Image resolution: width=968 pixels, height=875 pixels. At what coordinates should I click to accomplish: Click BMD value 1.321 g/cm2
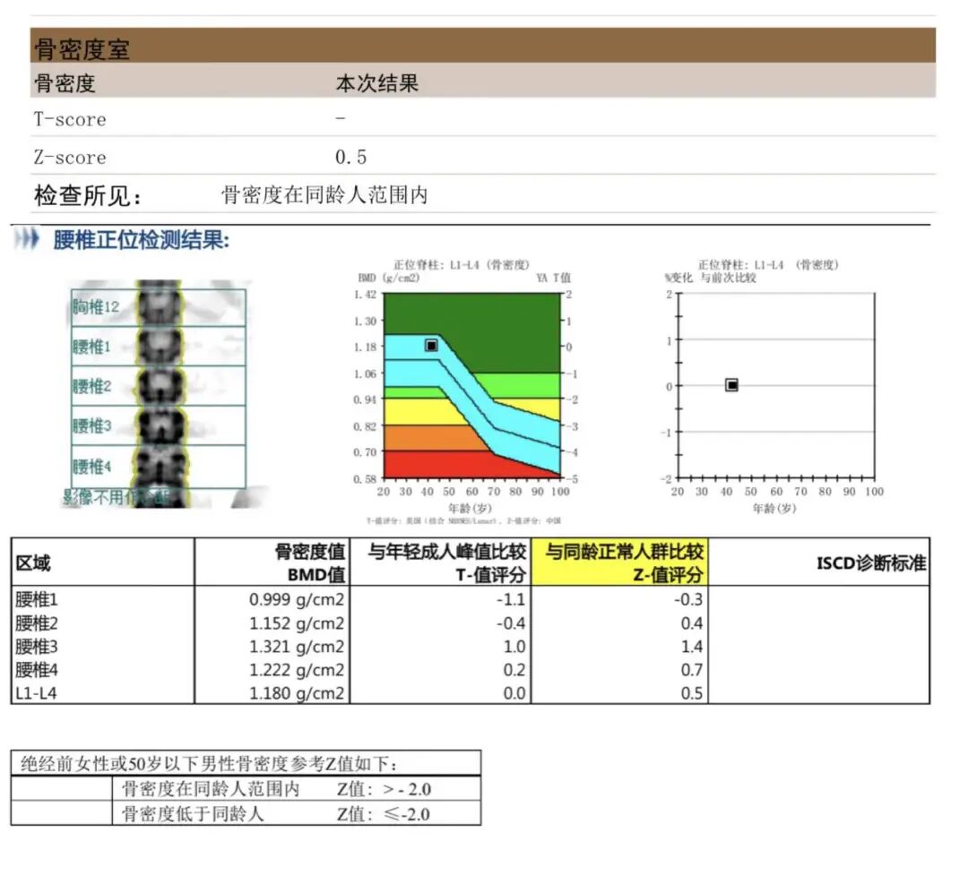(297, 646)
